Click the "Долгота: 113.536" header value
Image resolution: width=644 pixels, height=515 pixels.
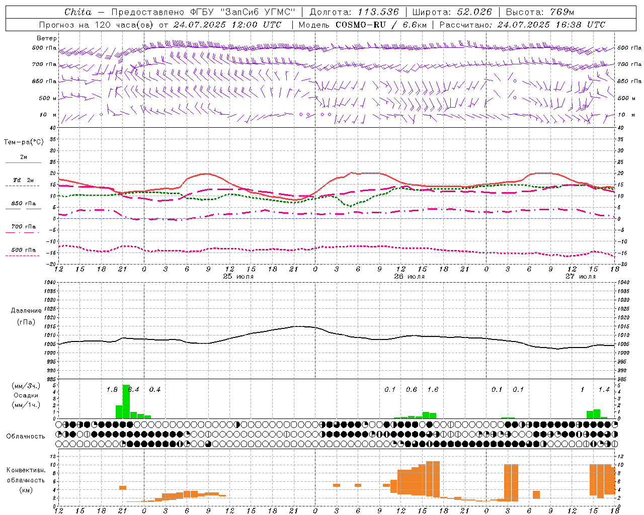click(354, 12)
